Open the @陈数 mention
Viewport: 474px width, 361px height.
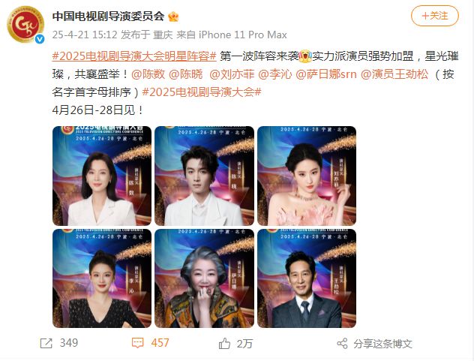point(148,74)
